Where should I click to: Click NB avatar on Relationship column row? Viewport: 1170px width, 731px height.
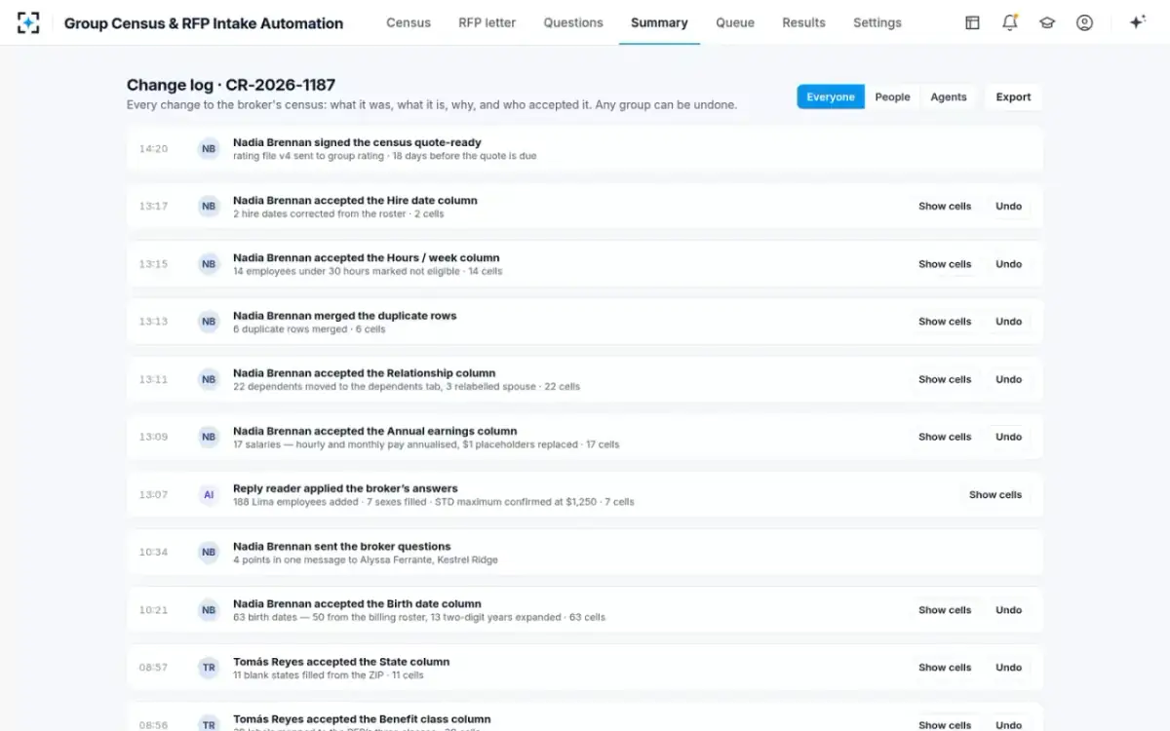point(209,379)
